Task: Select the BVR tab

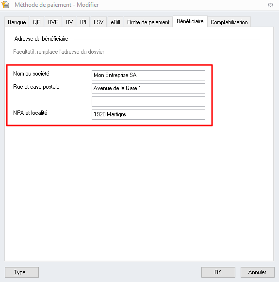Action: pos(53,22)
